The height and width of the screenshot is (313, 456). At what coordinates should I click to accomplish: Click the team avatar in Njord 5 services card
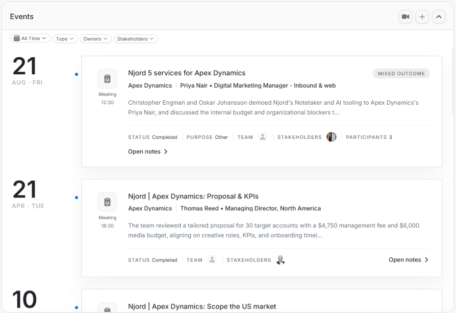click(x=263, y=137)
